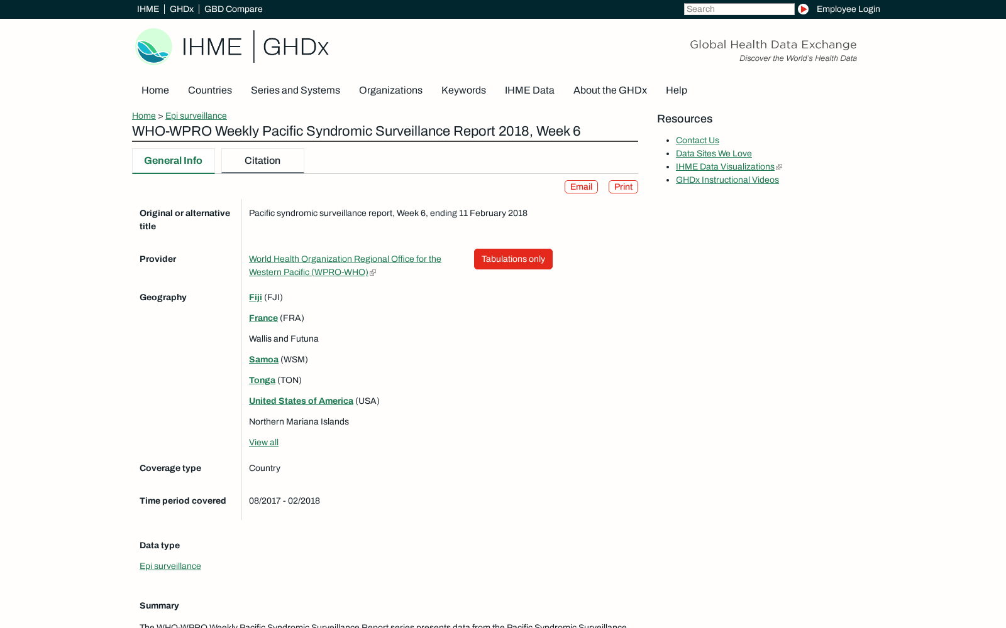1006x628 pixels.
Task: Open GHDx Instructional Videos link
Action: tap(727, 180)
